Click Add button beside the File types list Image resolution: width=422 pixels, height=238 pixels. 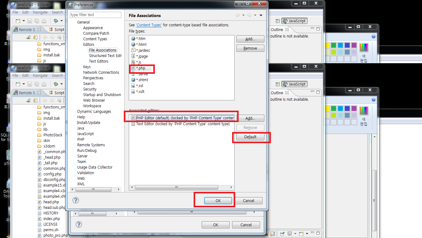pos(250,39)
